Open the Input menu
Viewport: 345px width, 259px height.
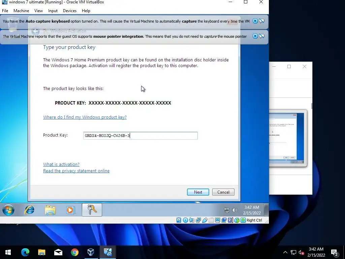pos(53,10)
